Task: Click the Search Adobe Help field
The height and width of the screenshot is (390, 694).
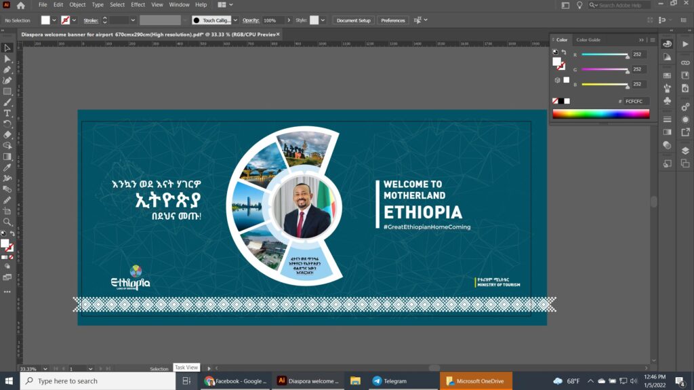Action: pyautogui.click(x=619, y=5)
